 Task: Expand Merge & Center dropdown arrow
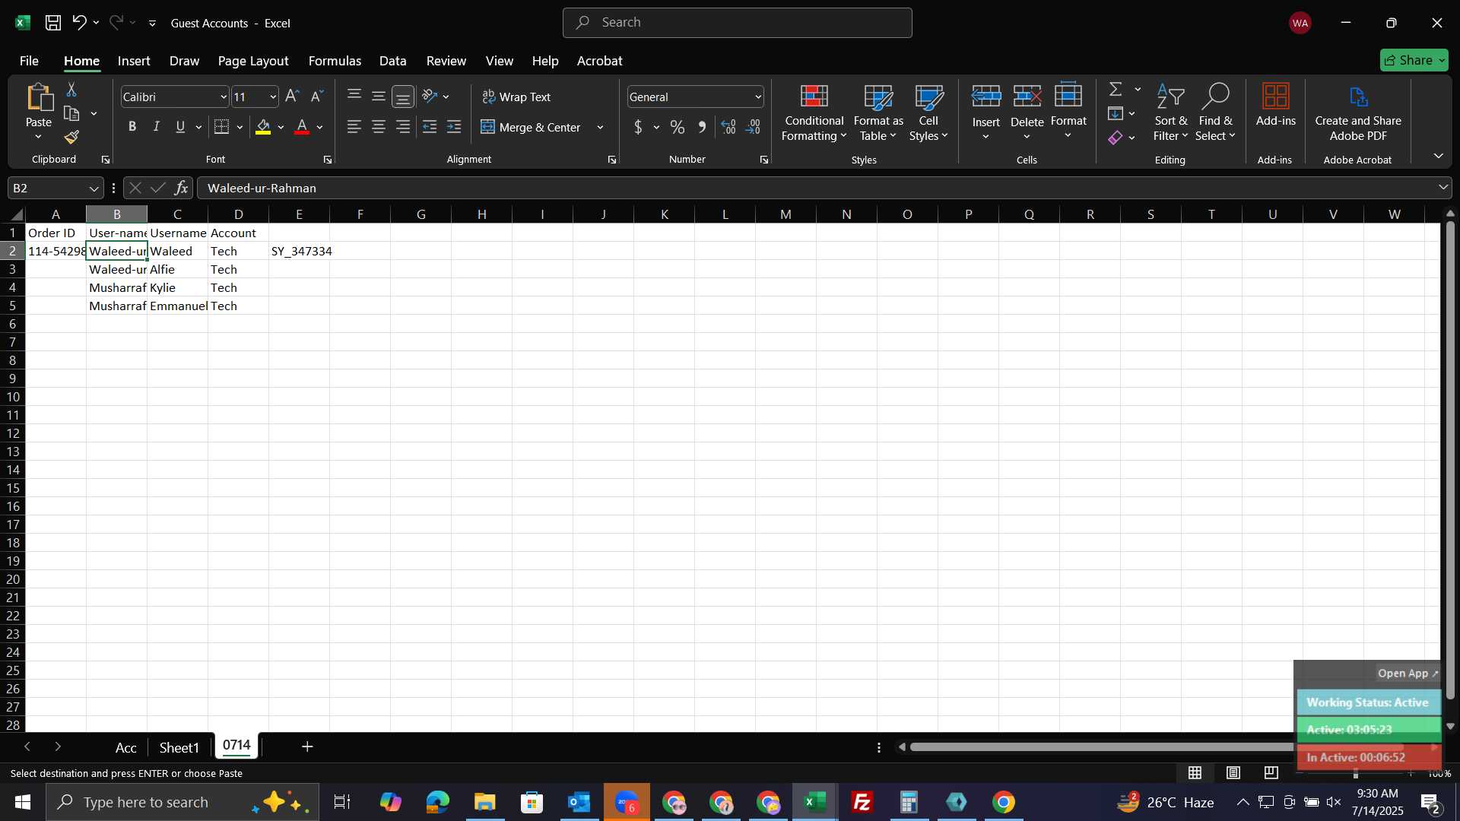600,127
